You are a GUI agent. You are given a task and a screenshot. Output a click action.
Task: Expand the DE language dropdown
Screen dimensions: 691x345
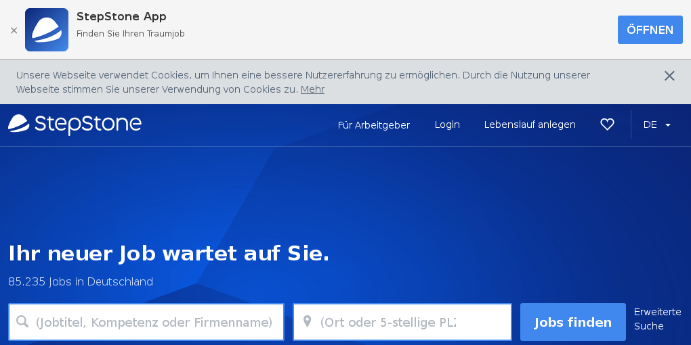pyautogui.click(x=657, y=124)
